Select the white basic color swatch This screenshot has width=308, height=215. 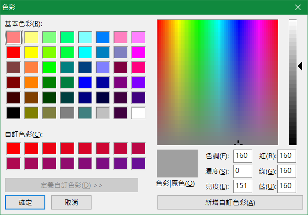point(139,113)
